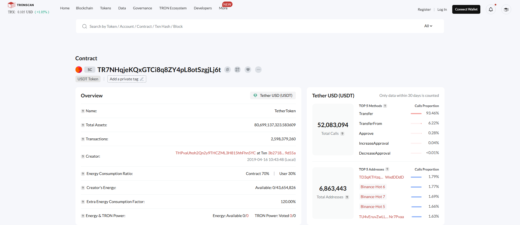The height and width of the screenshot is (225, 520).
Task: Open the TRON Ecosystem menu
Action: (173, 8)
